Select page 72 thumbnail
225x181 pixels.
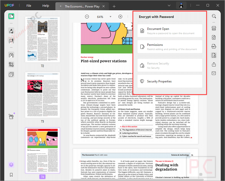42,39
